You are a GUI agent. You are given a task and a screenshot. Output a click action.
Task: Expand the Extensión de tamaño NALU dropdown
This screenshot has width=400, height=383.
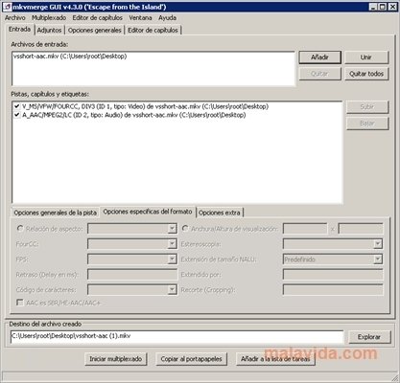click(378, 259)
